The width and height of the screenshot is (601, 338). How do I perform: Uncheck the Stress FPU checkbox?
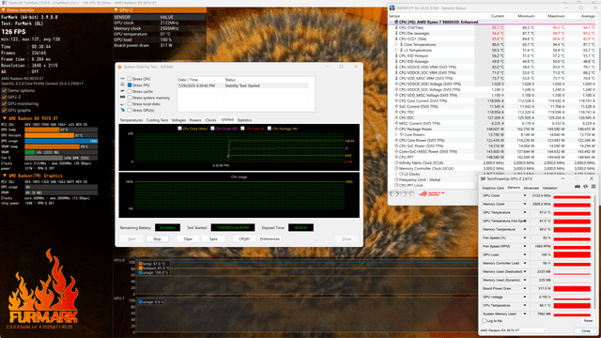[x=130, y=85]
